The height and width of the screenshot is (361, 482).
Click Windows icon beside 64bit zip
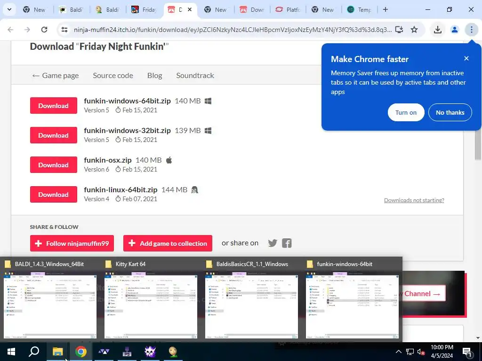point(208,101)
